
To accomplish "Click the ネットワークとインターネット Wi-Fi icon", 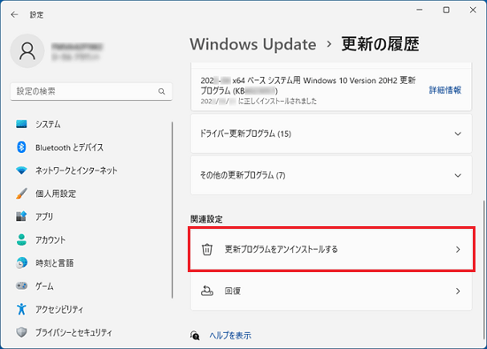I will point(21,171).
